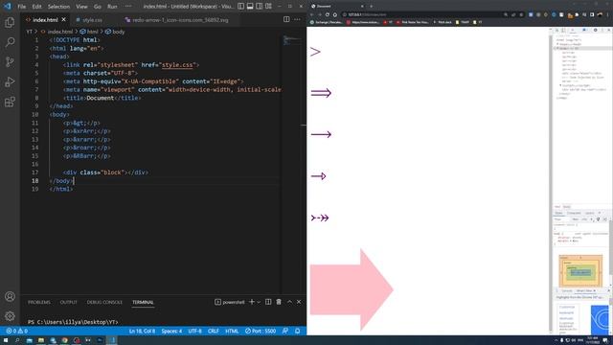Create a new terminal with plus icon
613x345 pixels.
[252, 302]
